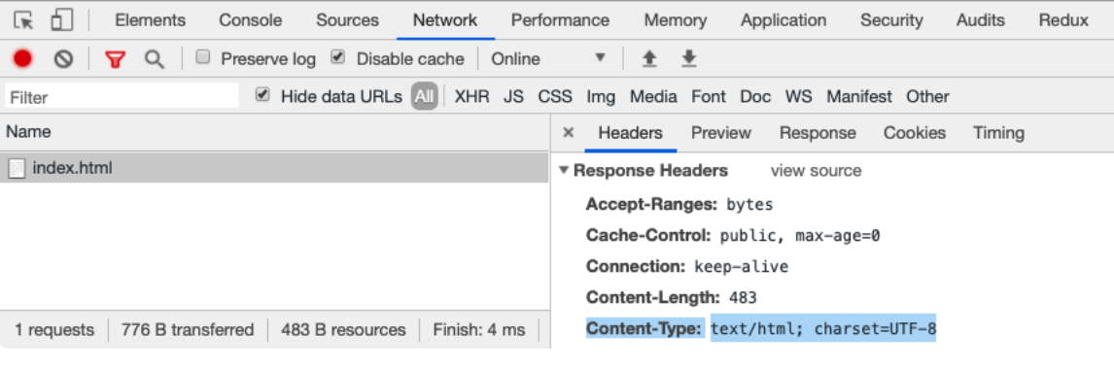Switch to the Console tab

click(x=250, y=20)
